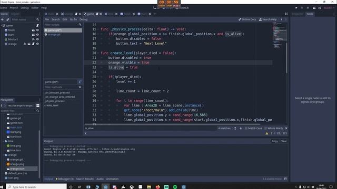Open the script icon on the orange node
Image resolution: width=337 pixels, height=189 pixels.
(33, 44)
